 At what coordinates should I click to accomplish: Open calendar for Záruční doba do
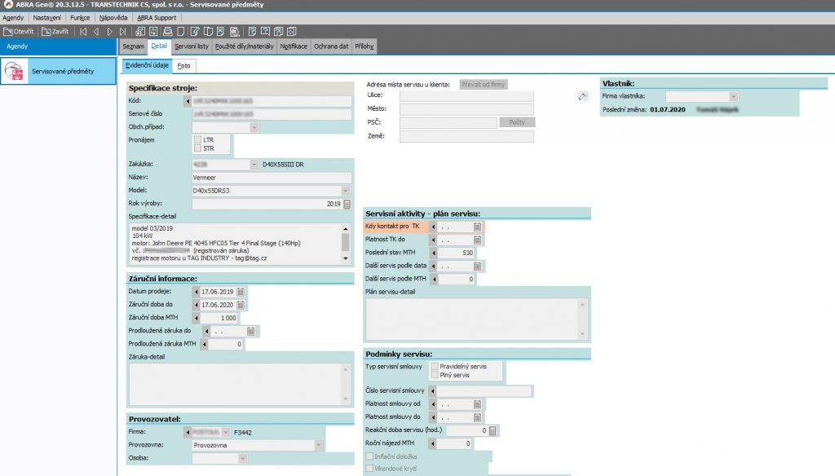point(241,305)
